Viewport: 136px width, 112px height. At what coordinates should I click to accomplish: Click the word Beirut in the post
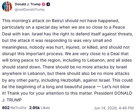point(58,21)
